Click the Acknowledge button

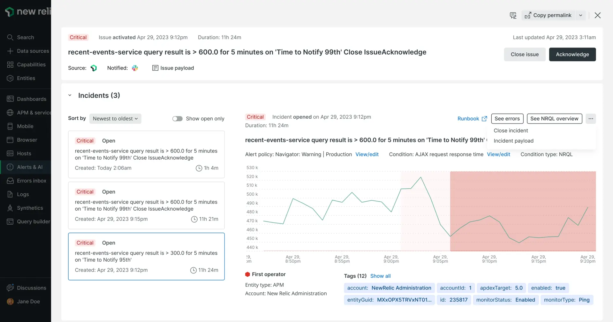(x=572, y=55)
